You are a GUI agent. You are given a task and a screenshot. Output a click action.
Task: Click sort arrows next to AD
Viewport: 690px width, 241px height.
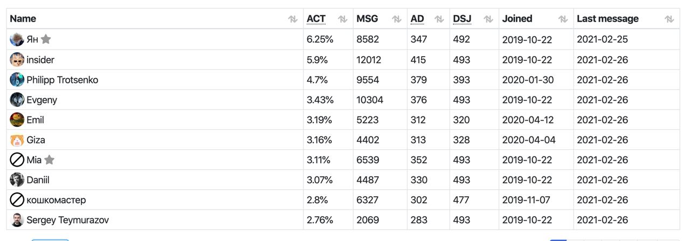[x=439, y=19]
